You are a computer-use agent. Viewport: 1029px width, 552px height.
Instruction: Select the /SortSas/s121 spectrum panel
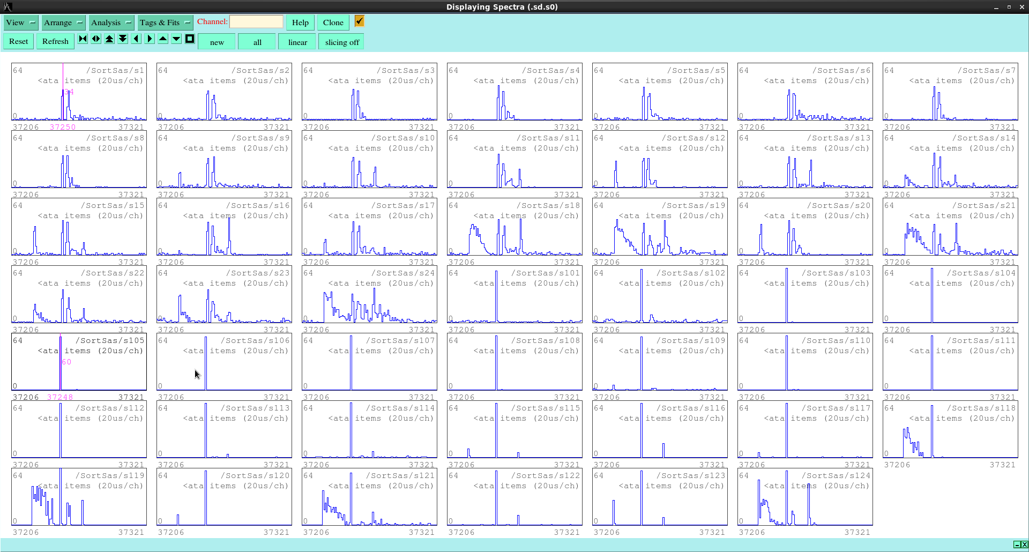(369, 497)
